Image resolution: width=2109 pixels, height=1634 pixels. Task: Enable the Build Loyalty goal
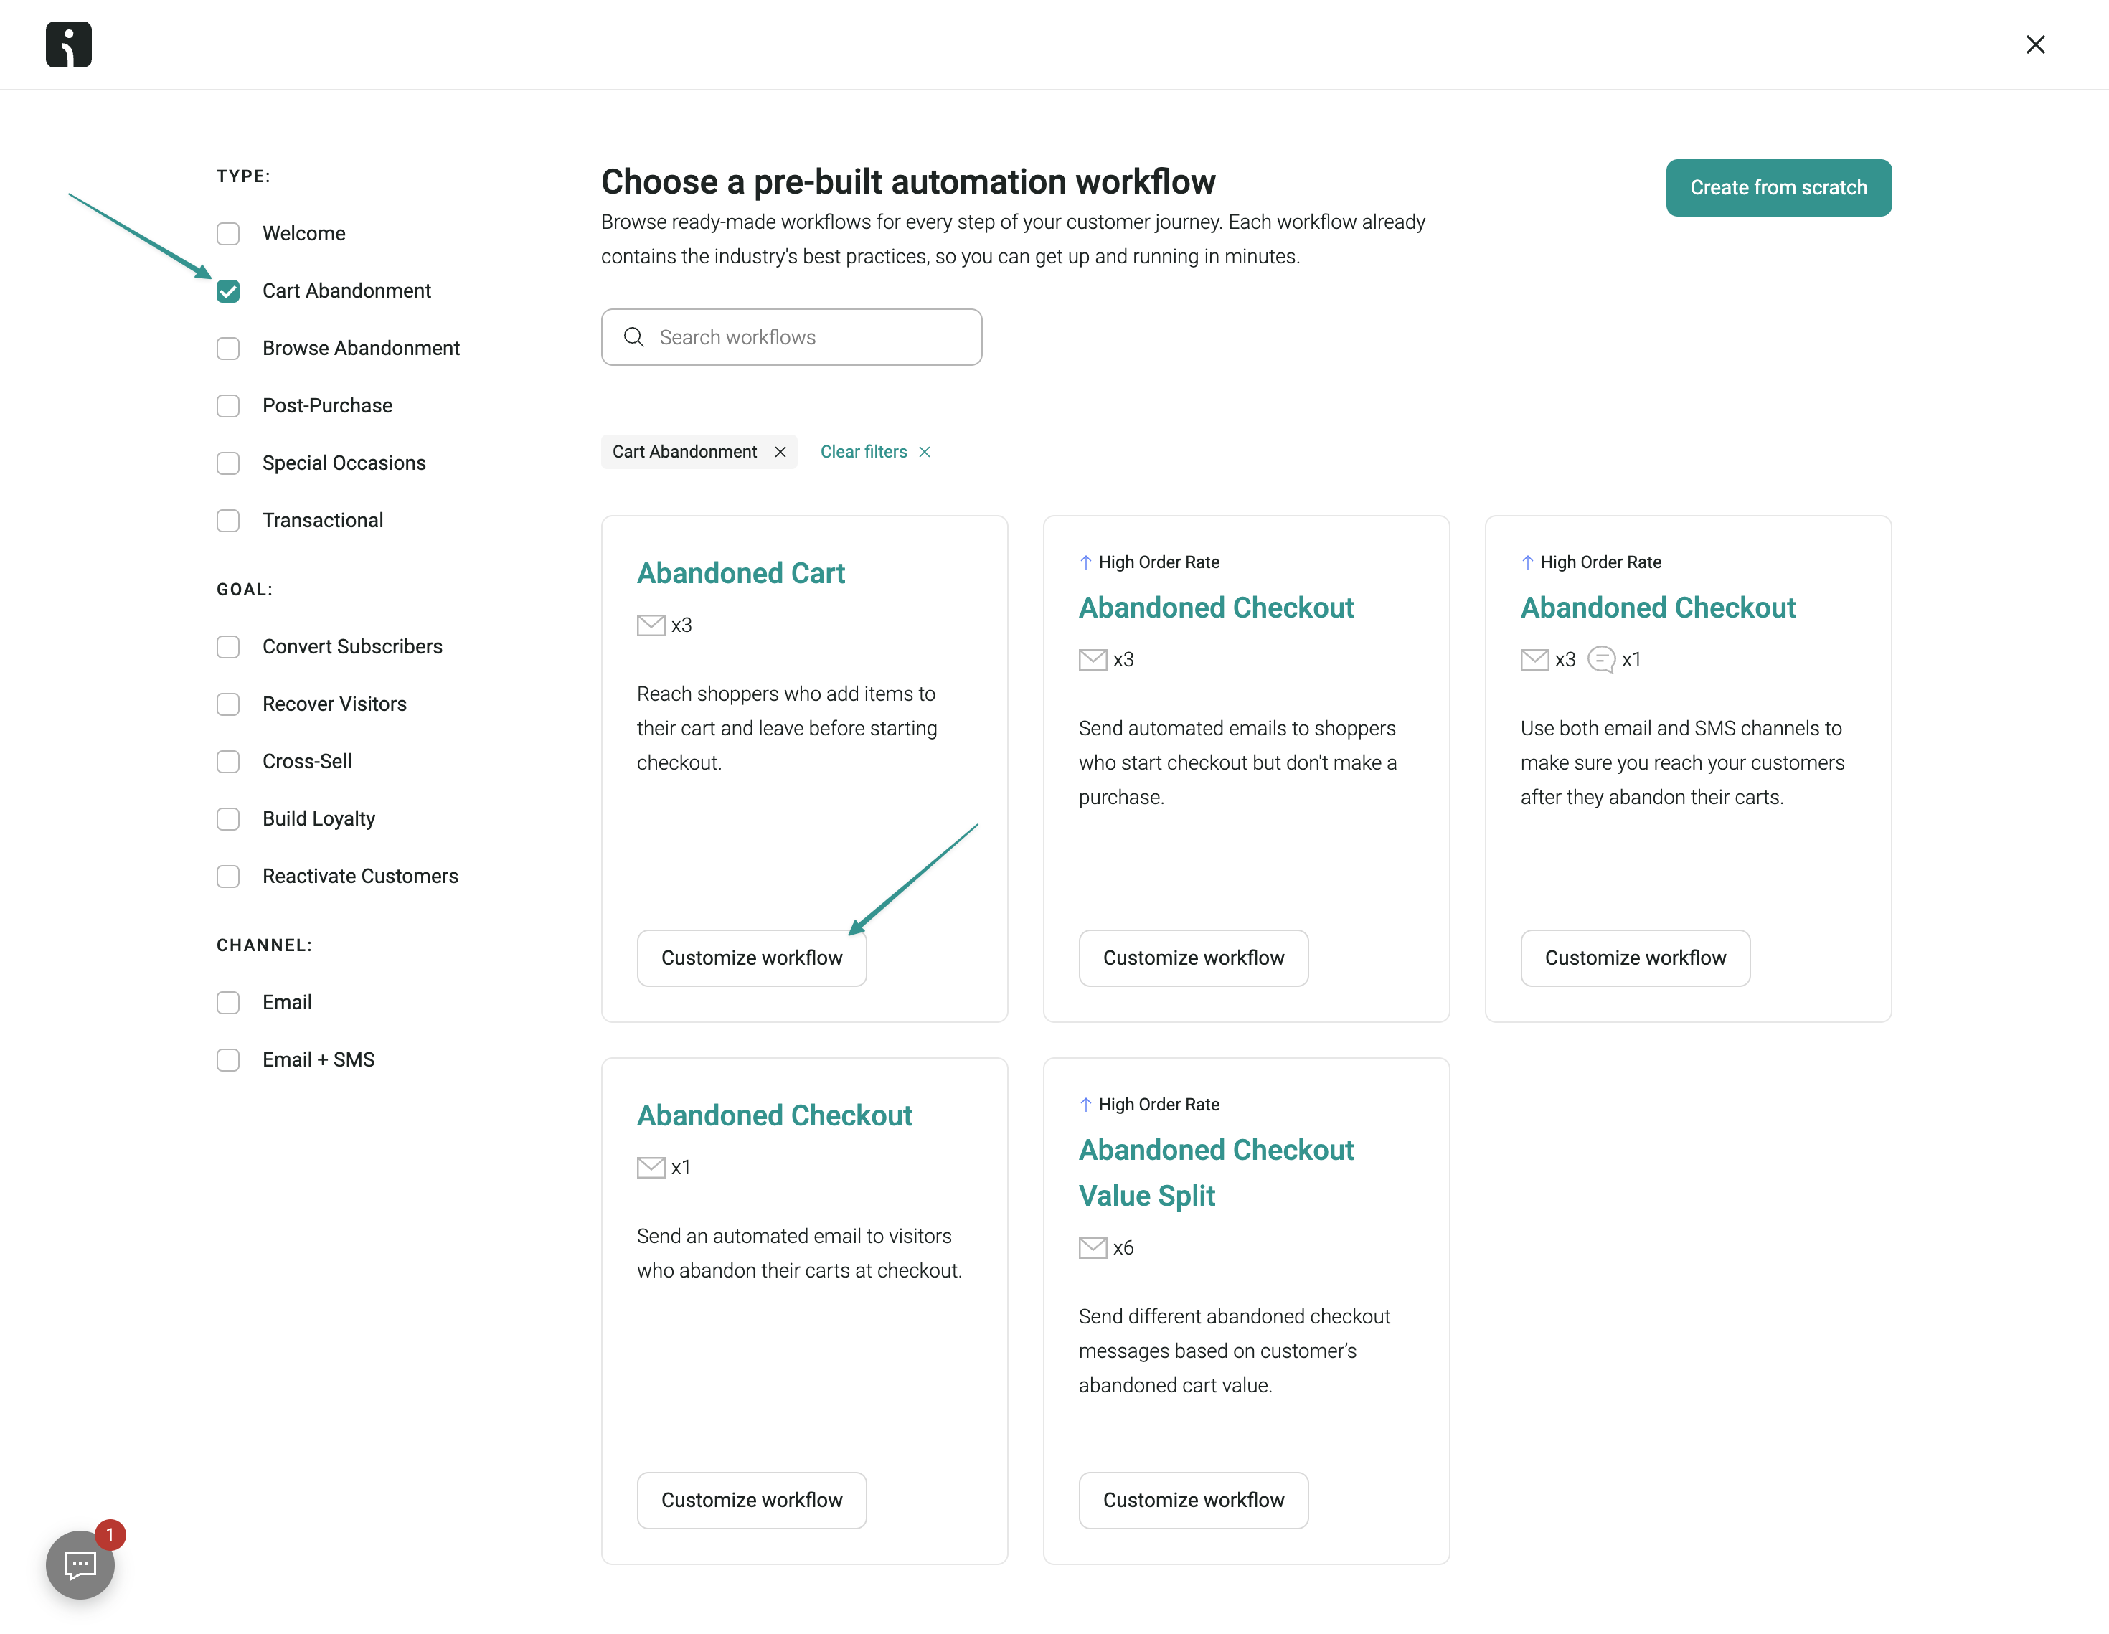[x=228, y=818]
